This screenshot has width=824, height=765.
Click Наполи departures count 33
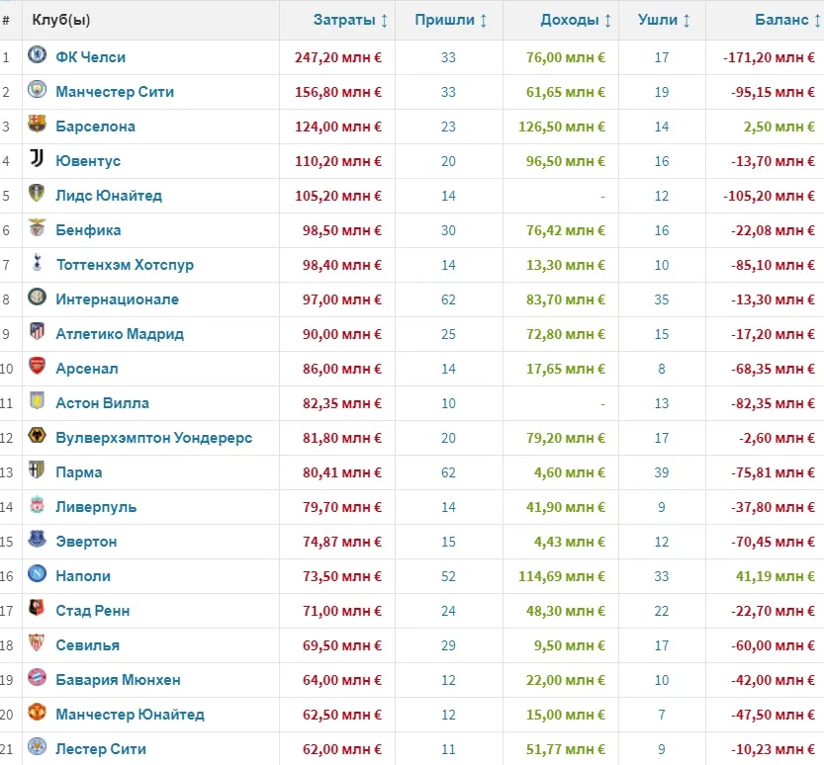(x=662, y=576)
